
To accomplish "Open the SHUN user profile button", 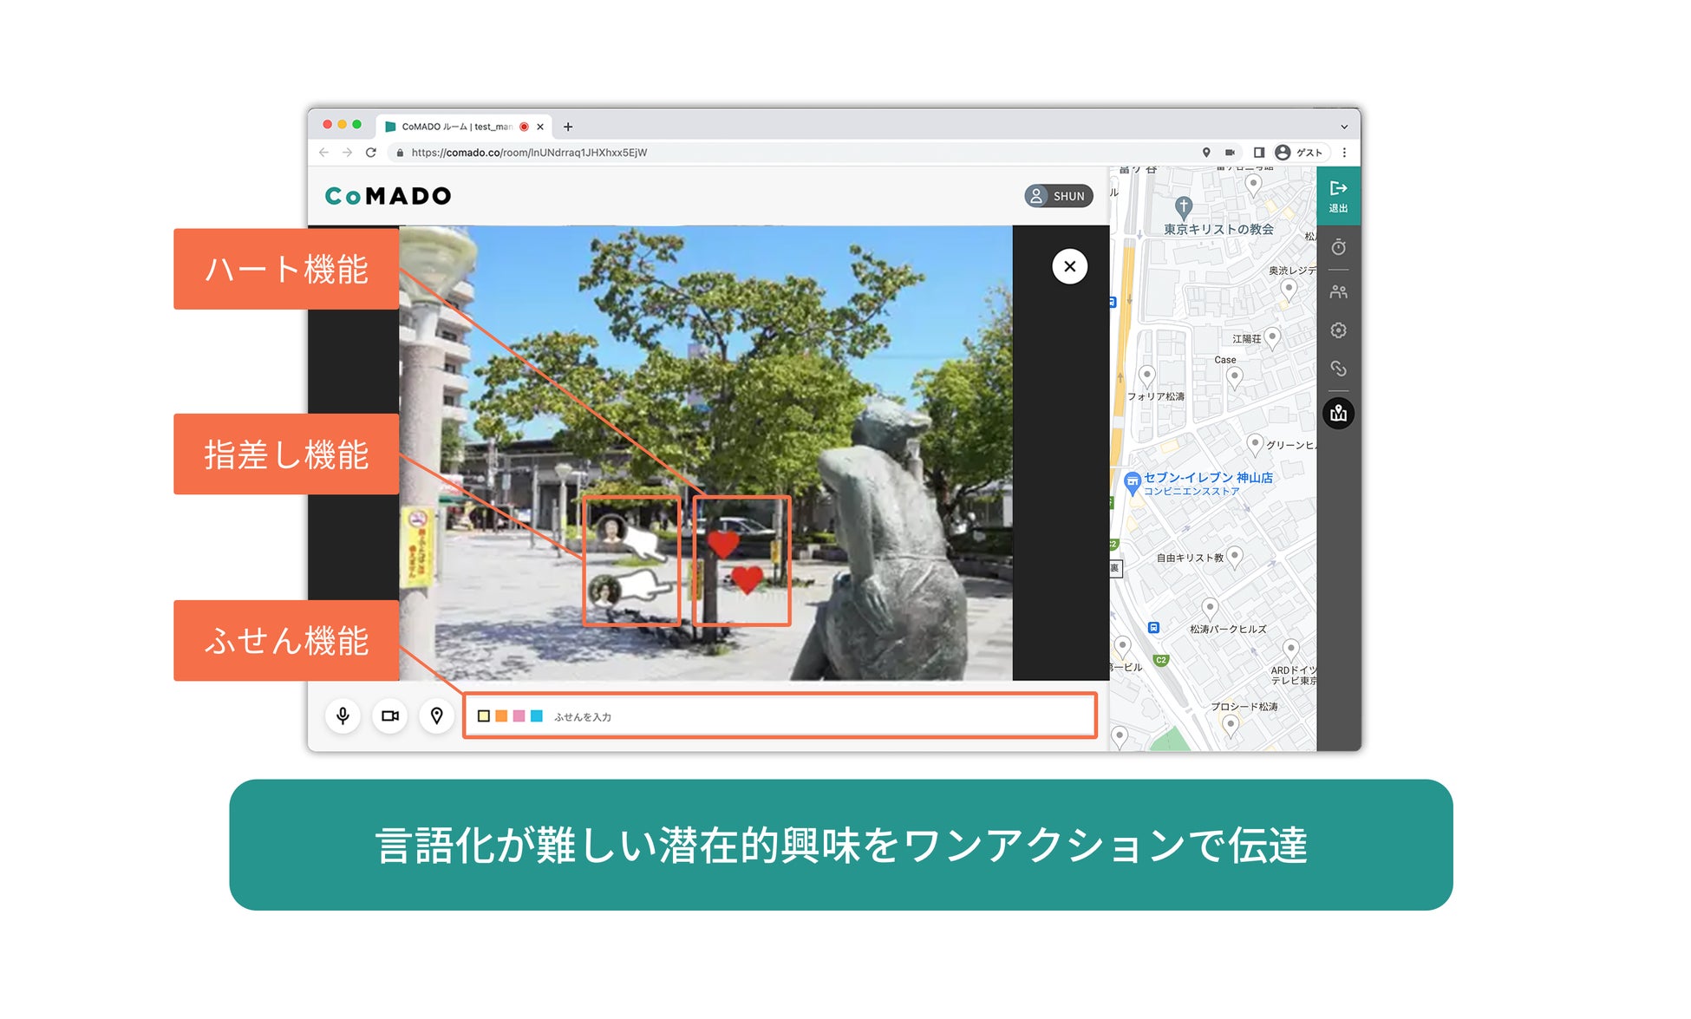I will (1058, 196).
